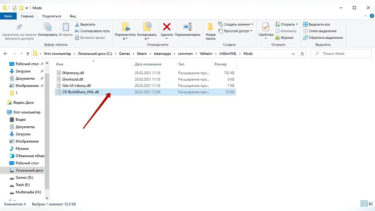Screen dimensions: 375x211
Task: Select SlimAssist.dll file
Action: (x=145, y=79)
